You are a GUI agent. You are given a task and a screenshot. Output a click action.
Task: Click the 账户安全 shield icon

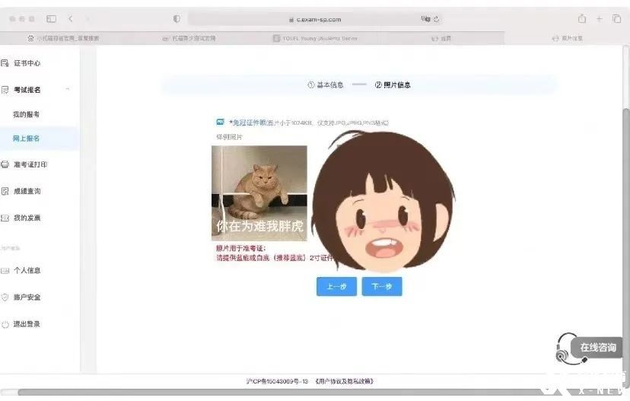(x=5, y=297)
